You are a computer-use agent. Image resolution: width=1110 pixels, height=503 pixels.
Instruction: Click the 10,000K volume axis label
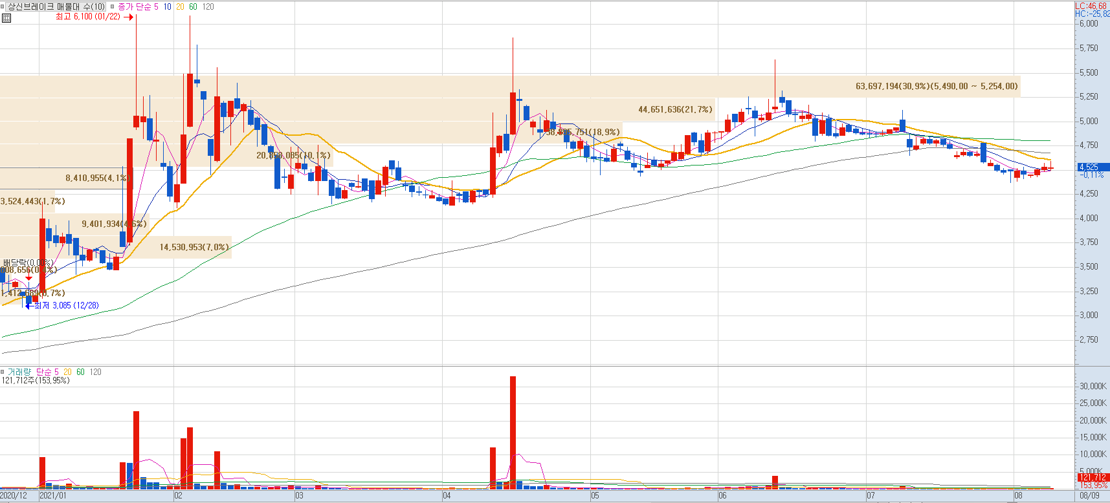1093,454
